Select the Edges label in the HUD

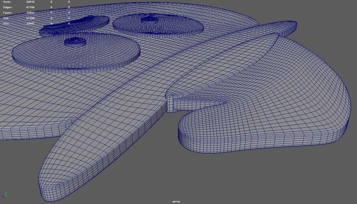(8, 7)
